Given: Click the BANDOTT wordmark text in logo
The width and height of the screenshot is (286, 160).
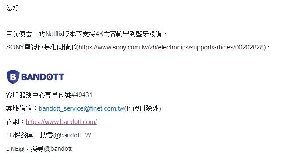Looking at the screenshot, I should tap(43, 77).
